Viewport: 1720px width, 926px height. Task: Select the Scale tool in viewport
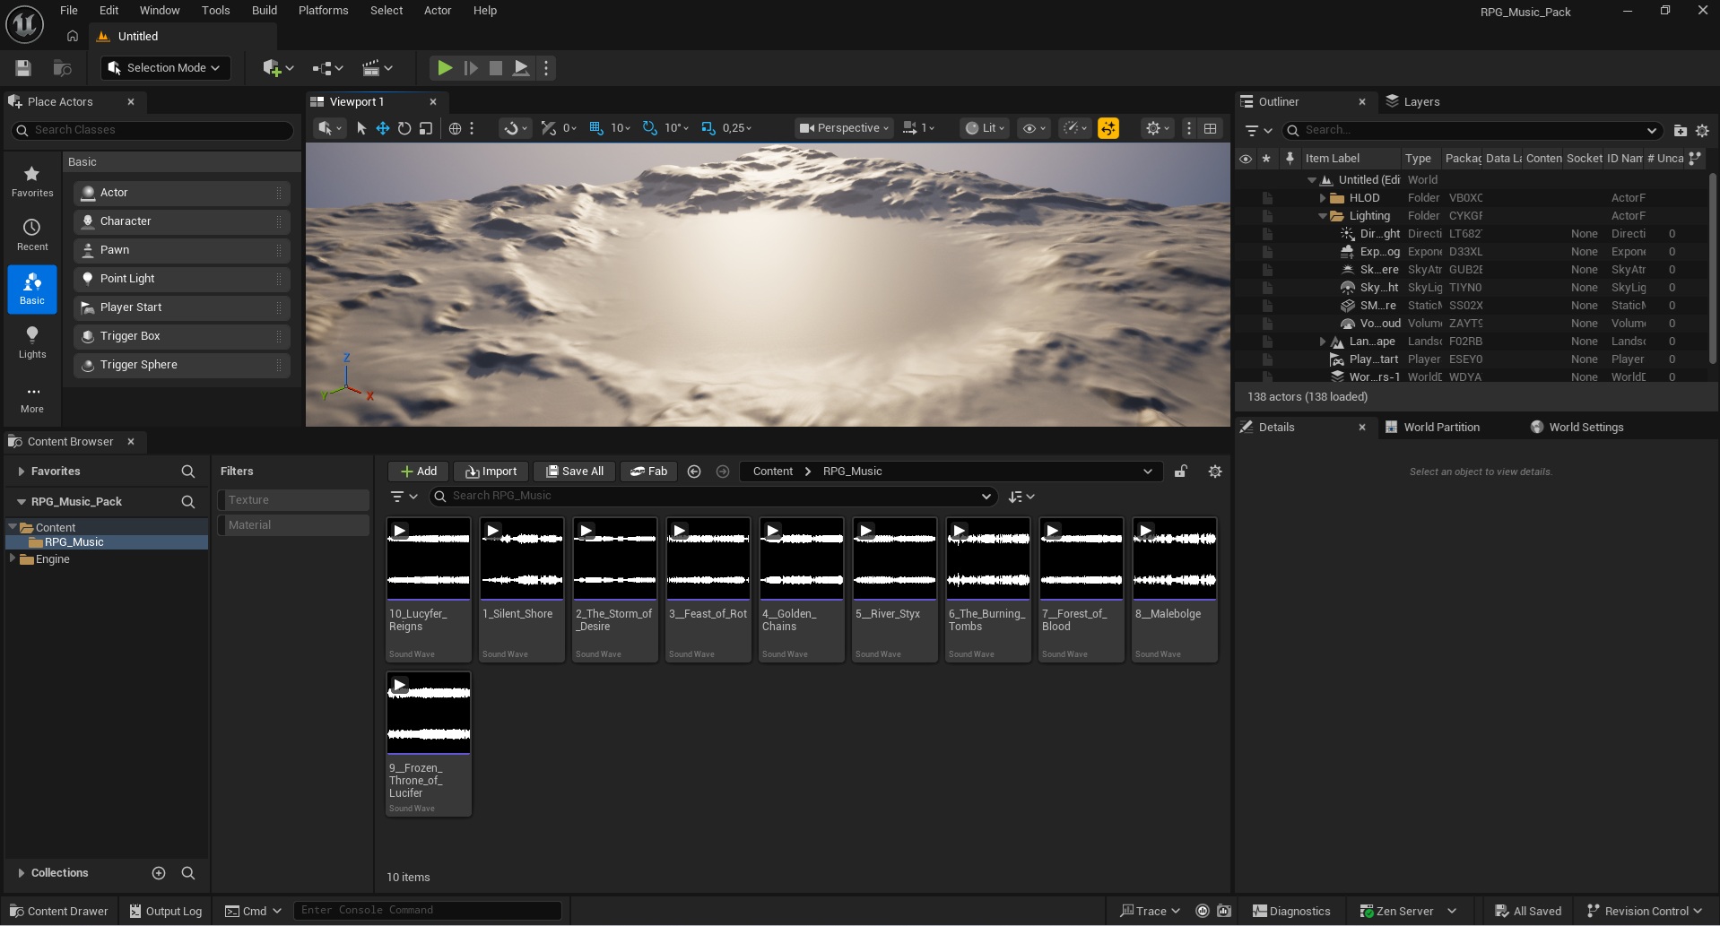click(x=426, y=128)
